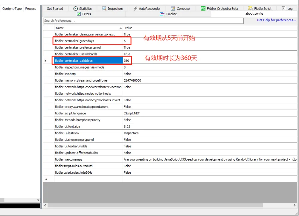Click preferences horizontal scrollbar left arrow
Image resolution: width=299 pixels, height=216 pixels.
(45, 205)
